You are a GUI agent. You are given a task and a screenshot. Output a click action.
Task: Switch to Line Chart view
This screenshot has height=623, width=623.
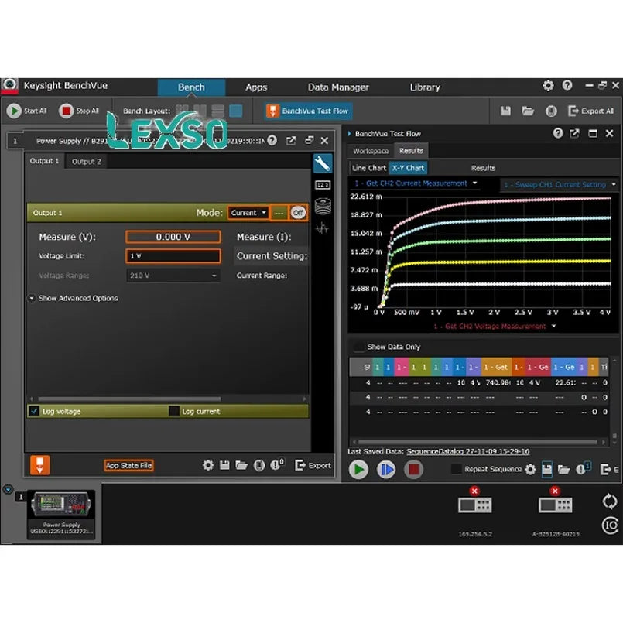[368, 168]
